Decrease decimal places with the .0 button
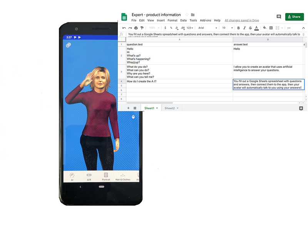The image size is (308, 231). (177, 28)
